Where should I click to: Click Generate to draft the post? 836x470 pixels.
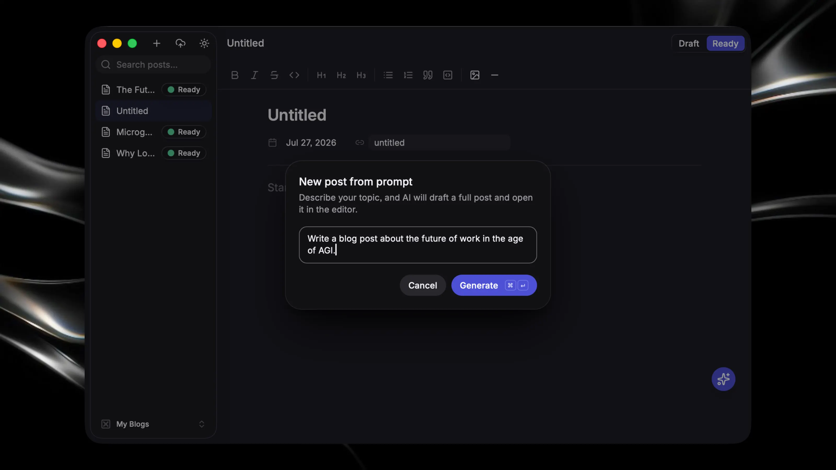point(494,285)
